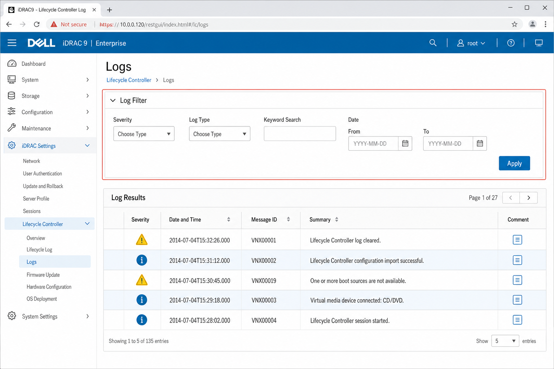
Task: Open the root user account menu
Action: 471,43
